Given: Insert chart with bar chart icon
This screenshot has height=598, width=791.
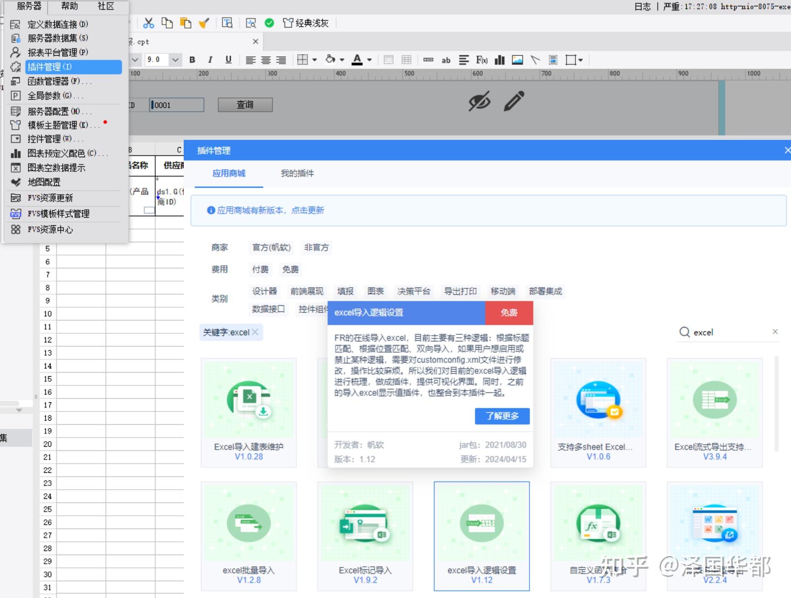Looking at the screenshot, I should click(x=500, y=60).
